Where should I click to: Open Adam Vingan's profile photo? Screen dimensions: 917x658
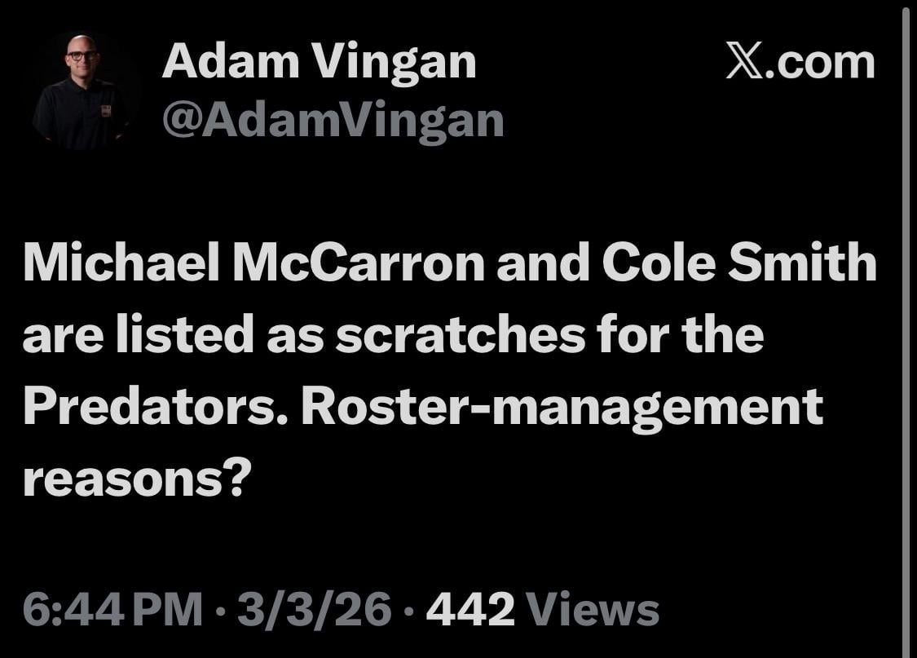click(x=82, y=91)
